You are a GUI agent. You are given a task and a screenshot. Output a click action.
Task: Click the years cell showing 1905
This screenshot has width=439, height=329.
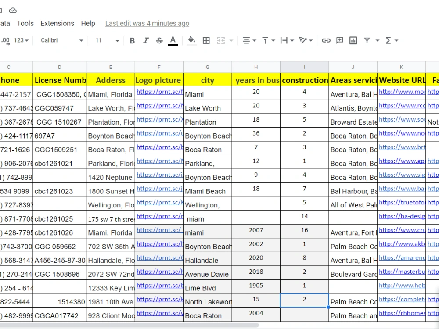(256, 287)
